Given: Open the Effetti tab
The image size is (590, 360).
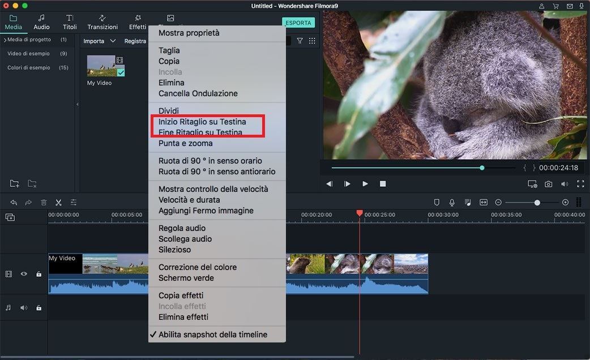Looking at the screenshot, I should pos(138,23).
